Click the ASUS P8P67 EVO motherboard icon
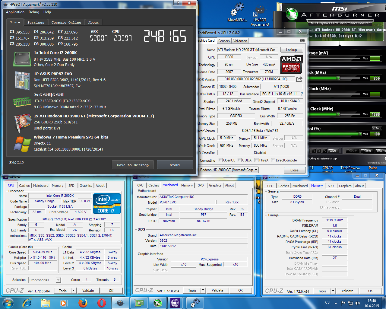 click(x=22, y=81)
